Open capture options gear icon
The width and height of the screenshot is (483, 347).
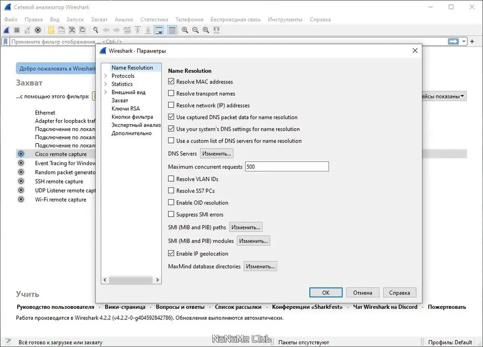point(38,30)
